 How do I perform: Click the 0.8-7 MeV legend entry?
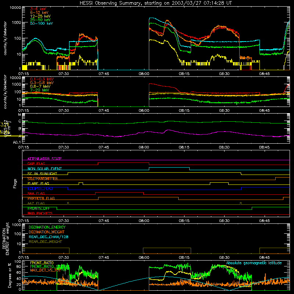40,86
